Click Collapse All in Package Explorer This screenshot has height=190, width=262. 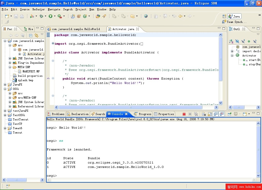click(31, 35)
